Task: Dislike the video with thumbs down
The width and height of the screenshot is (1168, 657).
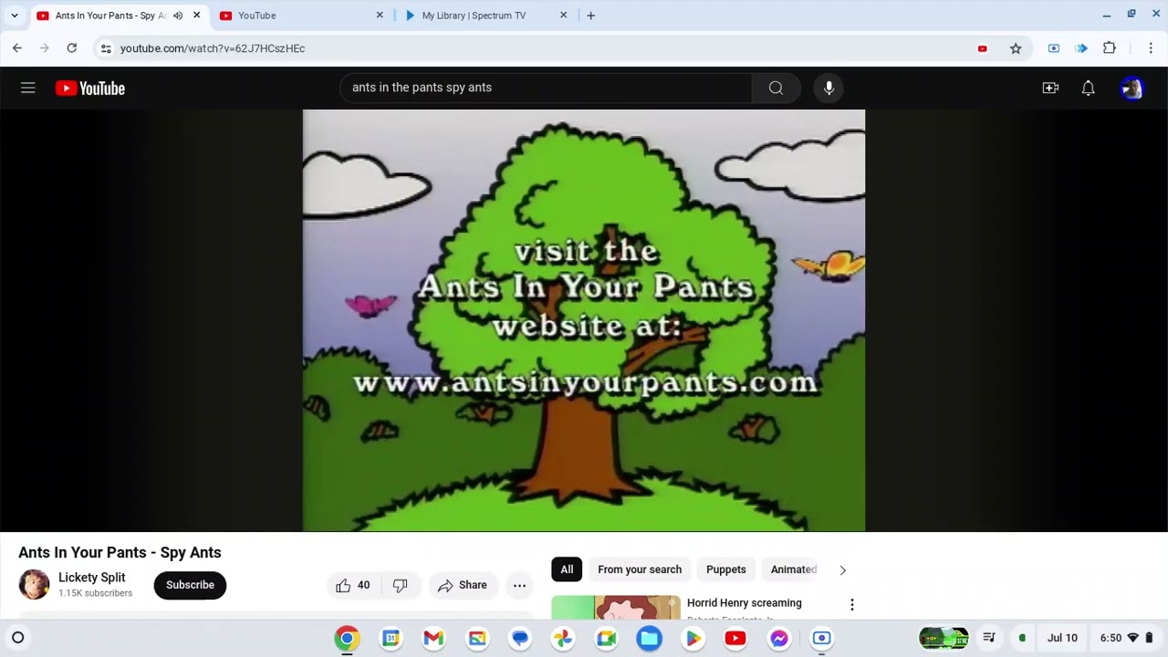Action: coord(400,585)
